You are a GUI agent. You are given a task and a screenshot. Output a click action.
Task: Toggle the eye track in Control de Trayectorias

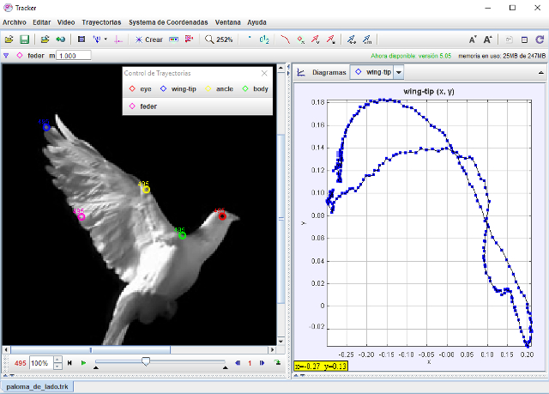tap(140, 88)
